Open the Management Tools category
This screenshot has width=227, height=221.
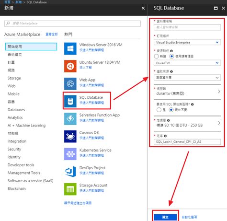[x=24, y=173]
